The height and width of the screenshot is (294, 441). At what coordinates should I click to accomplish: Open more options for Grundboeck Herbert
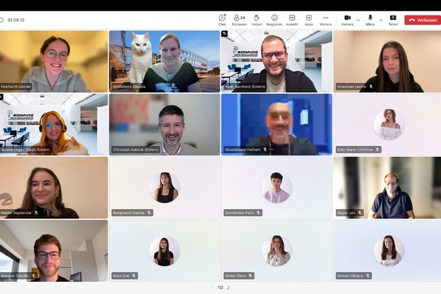click(x=272, y=149)
